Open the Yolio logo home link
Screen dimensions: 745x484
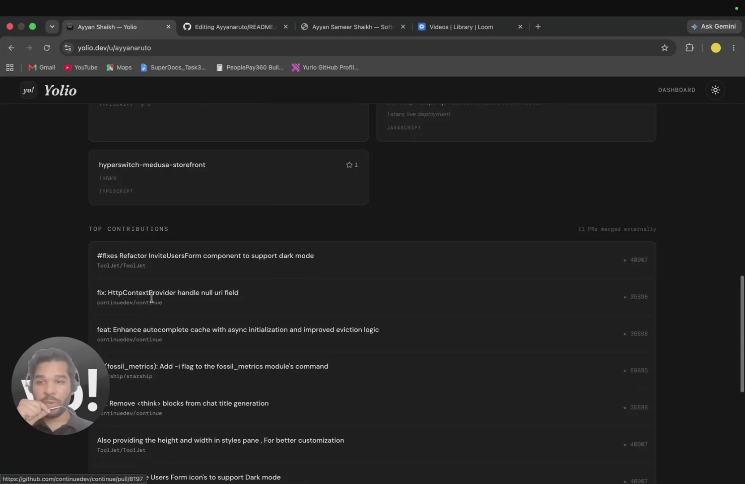48,90
